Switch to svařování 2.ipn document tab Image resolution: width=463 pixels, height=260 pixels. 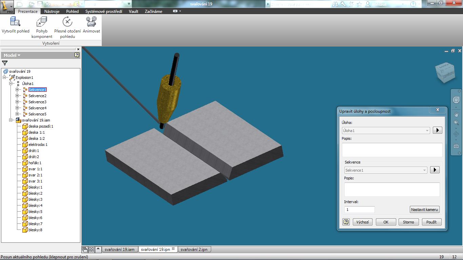click(x=194, y=250)
